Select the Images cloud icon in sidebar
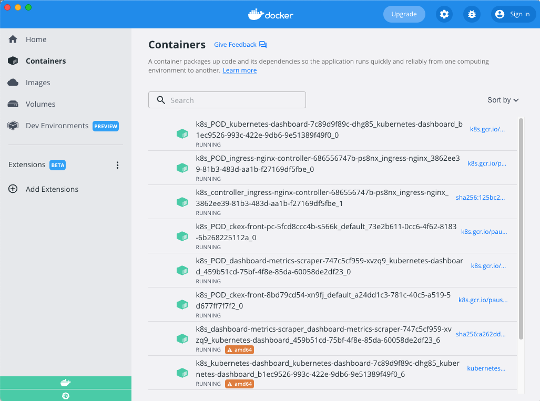This screenshot has width=540, height=401. tap(12, 83)
